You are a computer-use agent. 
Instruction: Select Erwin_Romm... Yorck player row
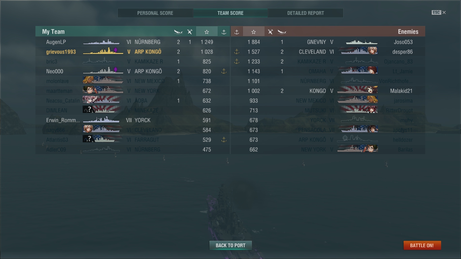[133, 120]
